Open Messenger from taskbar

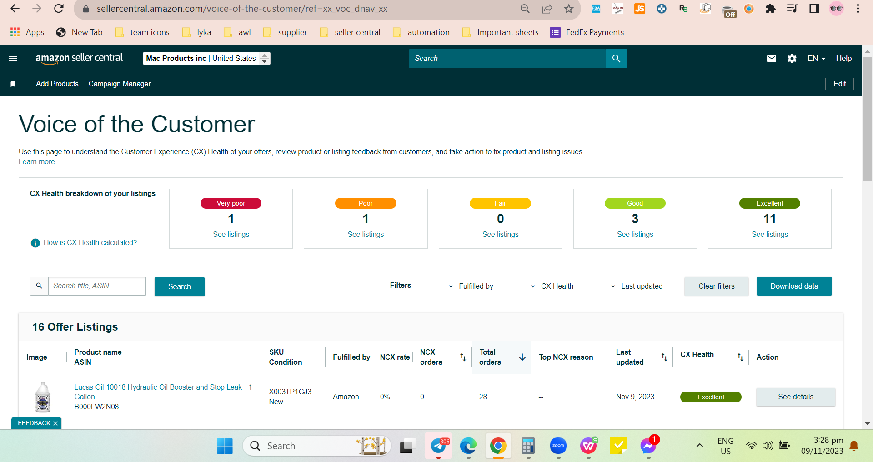tap(648, 446)
